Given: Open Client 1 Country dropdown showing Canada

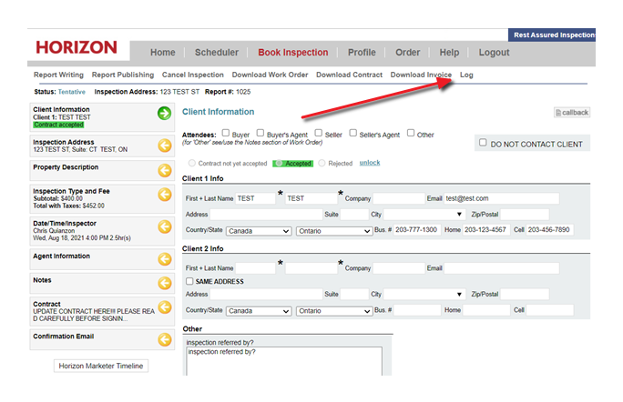Looking at the screenshot, I should pyautogui.click(x=259, y=231).
